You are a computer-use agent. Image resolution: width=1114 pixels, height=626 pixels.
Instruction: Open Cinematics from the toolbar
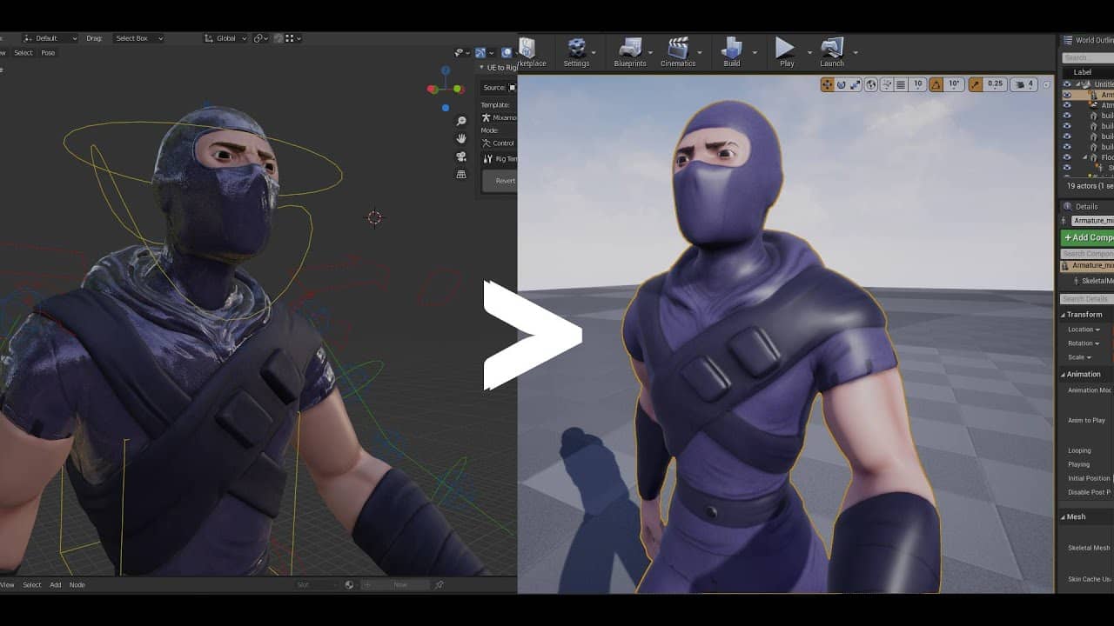point(677,50)
